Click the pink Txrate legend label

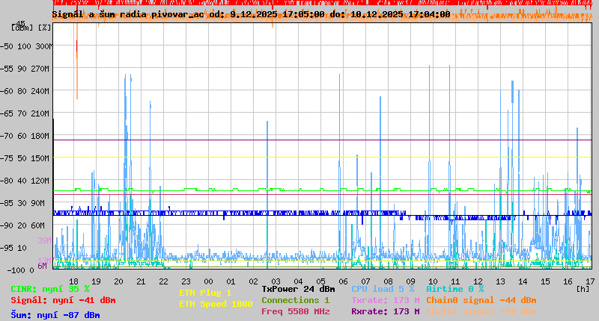[x=385, y=299]
